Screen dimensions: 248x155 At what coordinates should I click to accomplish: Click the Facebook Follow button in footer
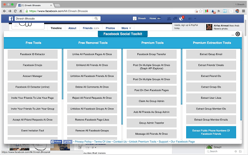56,142
